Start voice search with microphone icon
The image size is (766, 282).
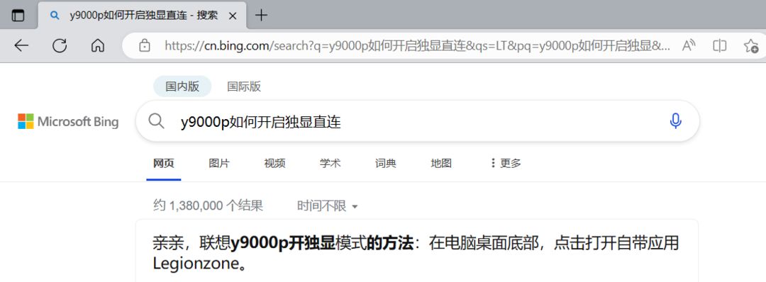(676, 121)
